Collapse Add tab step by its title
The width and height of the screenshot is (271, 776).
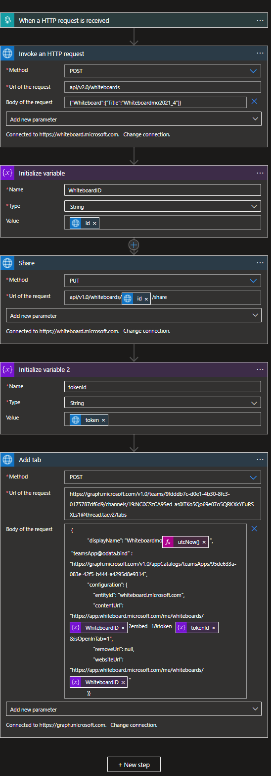click(30, 460)
